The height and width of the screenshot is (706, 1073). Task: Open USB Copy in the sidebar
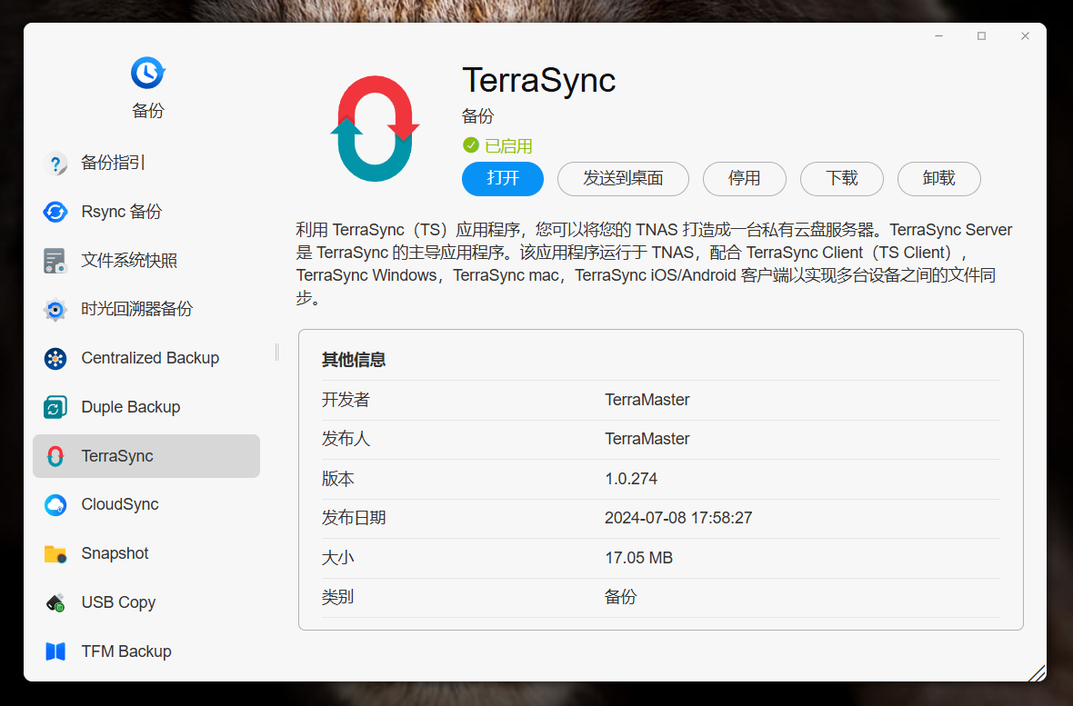[x=146, y=602]
